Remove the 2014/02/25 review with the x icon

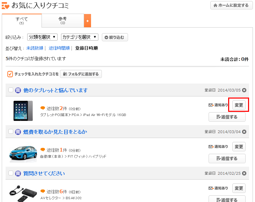[244, 173]
